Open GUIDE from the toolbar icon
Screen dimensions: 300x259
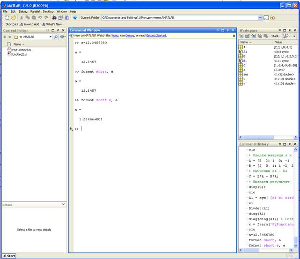(x=60, y=18)
